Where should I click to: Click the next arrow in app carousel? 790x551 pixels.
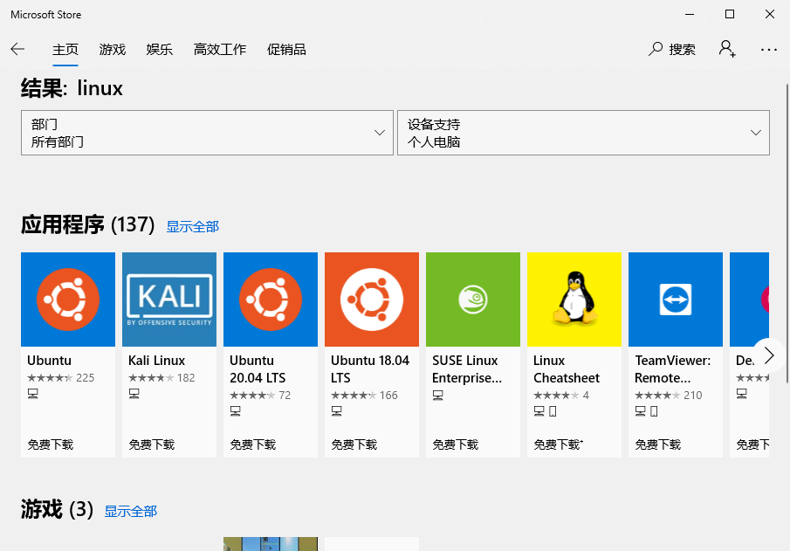click(x=769, y=355)
